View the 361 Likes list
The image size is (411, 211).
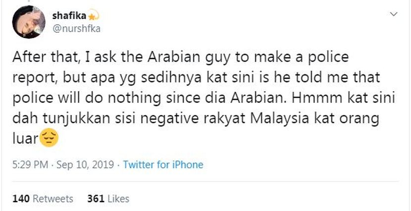108,199
